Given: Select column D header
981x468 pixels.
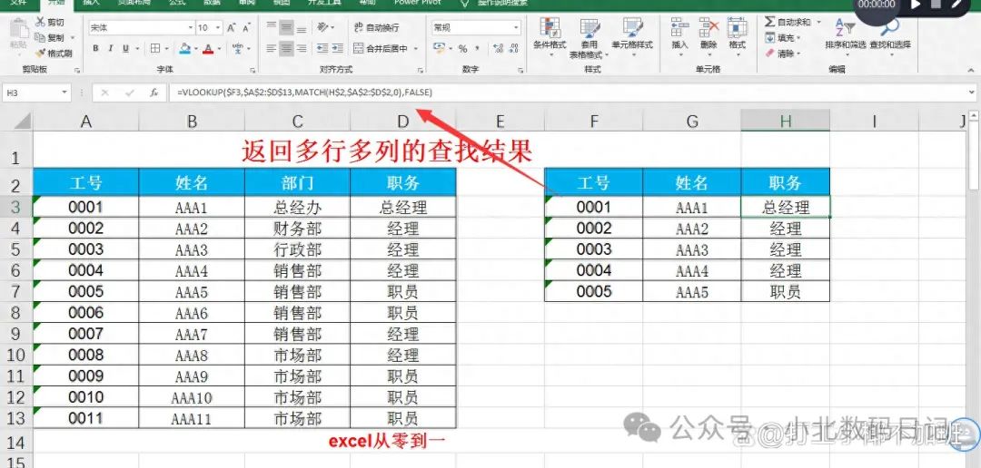Looking at the screenshot, I should coord(403,122).
